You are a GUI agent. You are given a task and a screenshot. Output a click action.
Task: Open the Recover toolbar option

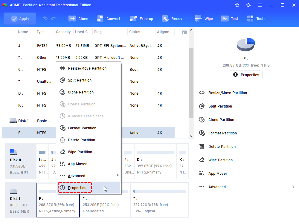[x=174, y=19]
